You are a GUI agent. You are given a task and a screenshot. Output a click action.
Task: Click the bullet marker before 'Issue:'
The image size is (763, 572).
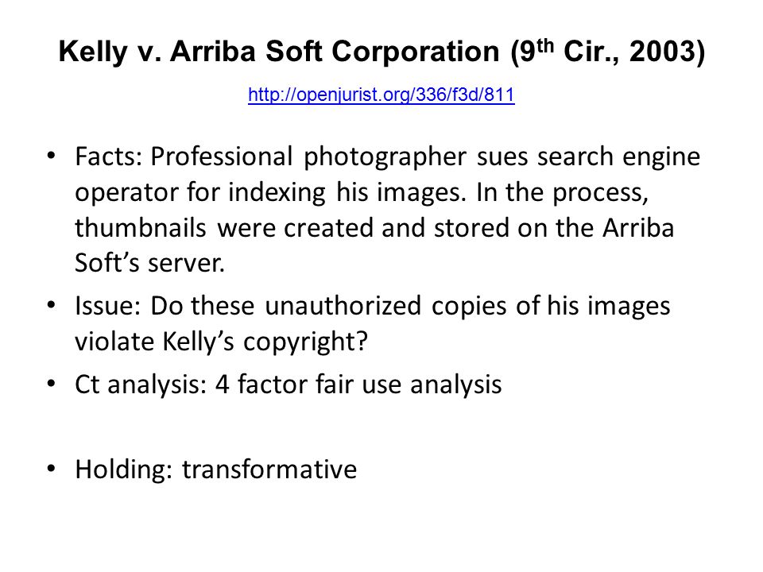51,305
